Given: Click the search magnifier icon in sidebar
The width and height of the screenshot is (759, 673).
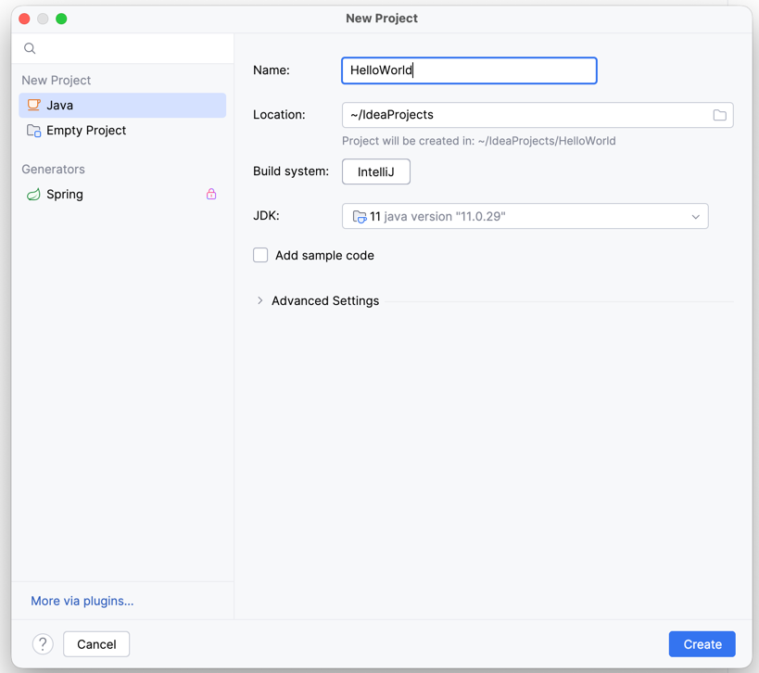Looking at the screenshot, I should click(x=30, y=48).
